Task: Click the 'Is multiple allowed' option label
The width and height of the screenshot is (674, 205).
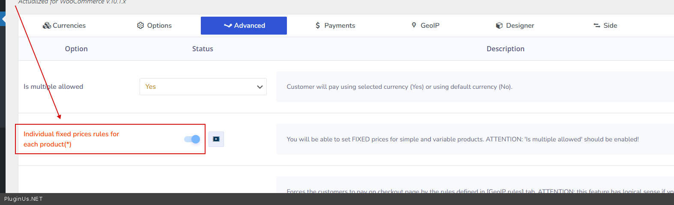Action: pos(54,87)
